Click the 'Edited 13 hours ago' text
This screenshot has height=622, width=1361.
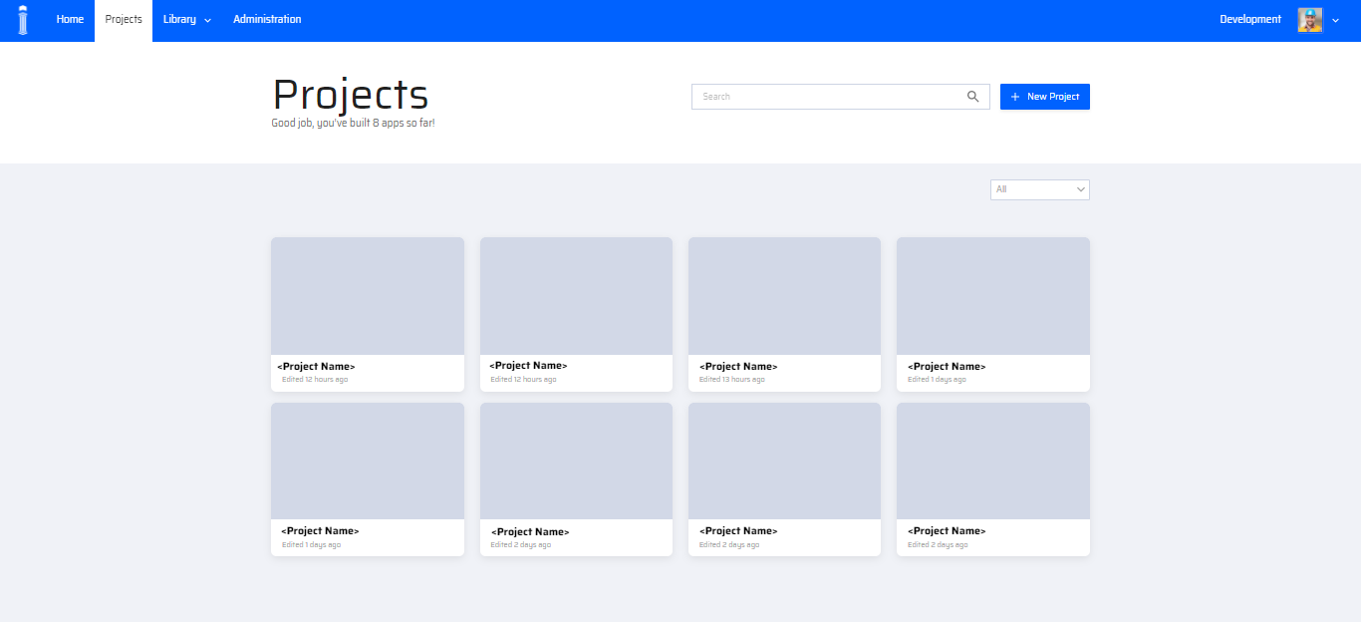[x=732, y=380]
